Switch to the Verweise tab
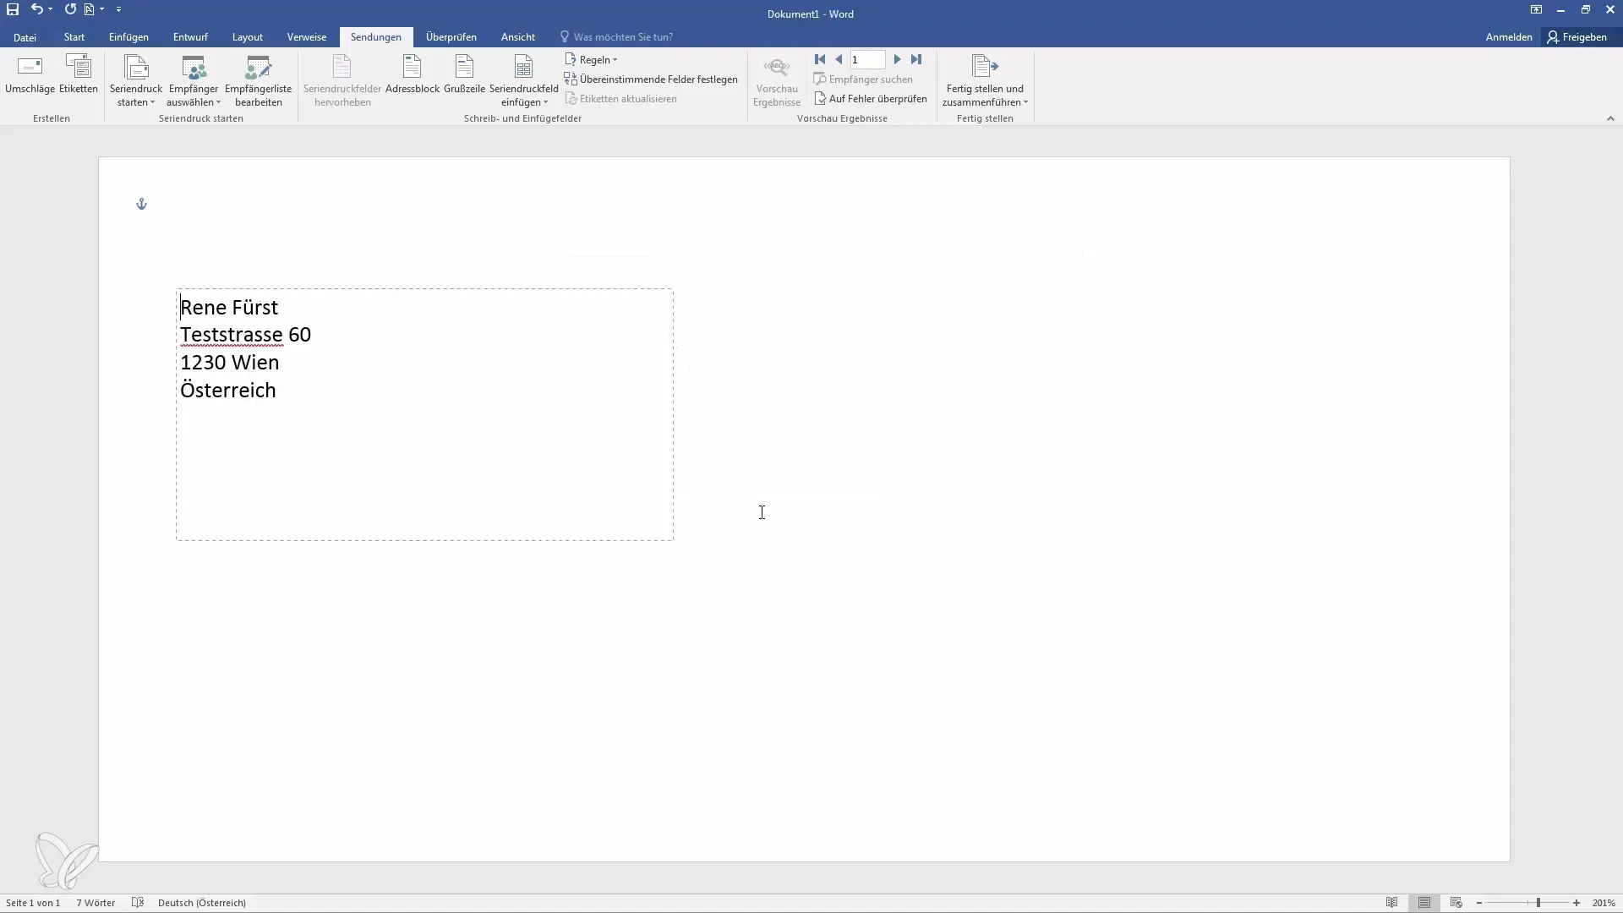 click(x=307, y=37)
